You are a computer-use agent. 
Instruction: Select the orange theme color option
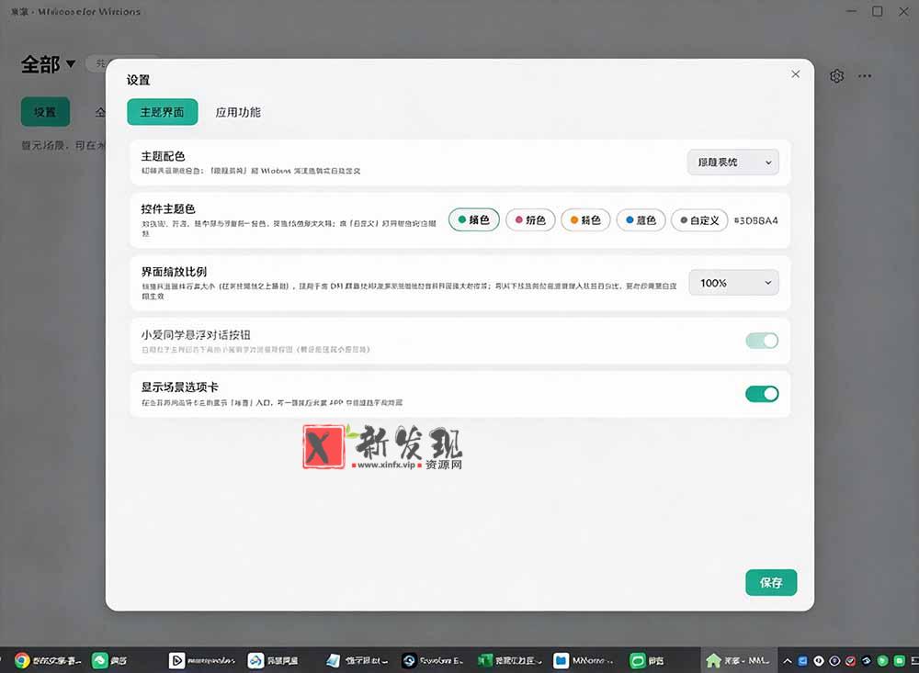click(585, 219)
